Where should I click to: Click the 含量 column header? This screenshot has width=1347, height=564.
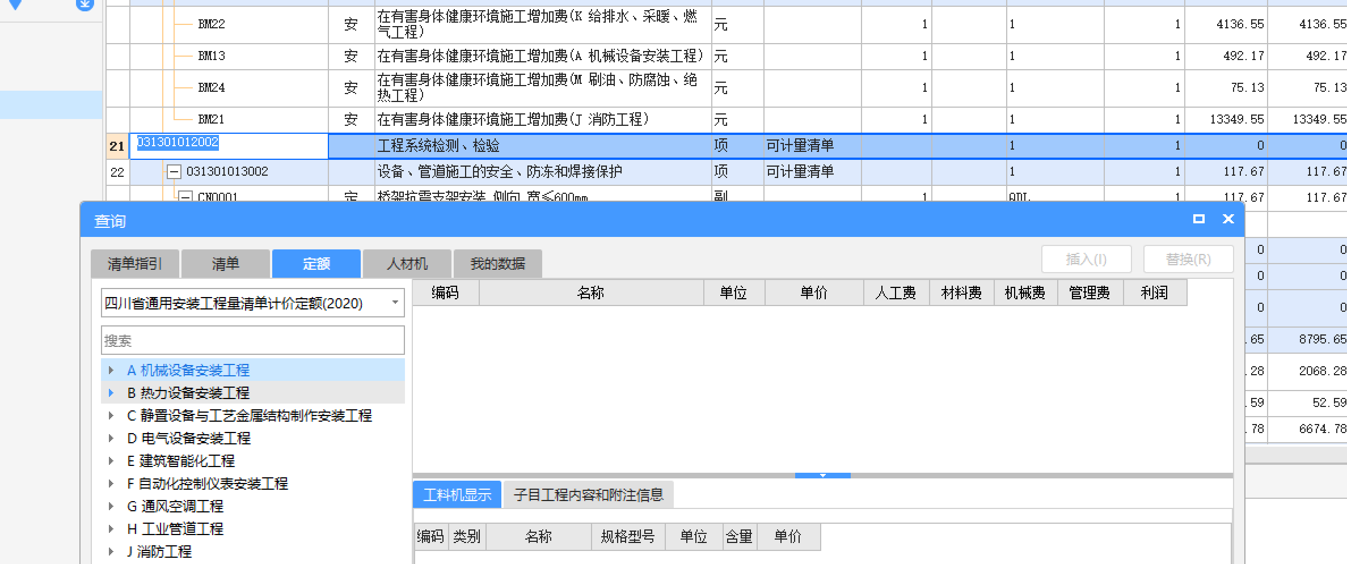point(739,536)
